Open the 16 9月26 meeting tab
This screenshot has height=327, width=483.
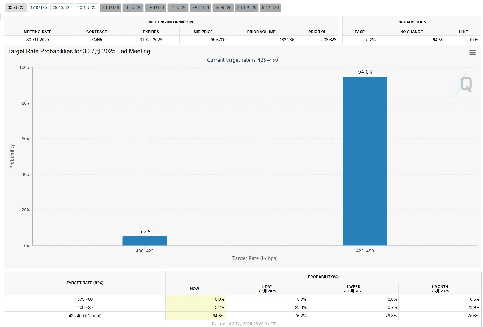[223, 7]
